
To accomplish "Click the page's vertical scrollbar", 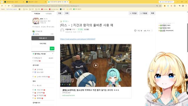I will (187, 38).
